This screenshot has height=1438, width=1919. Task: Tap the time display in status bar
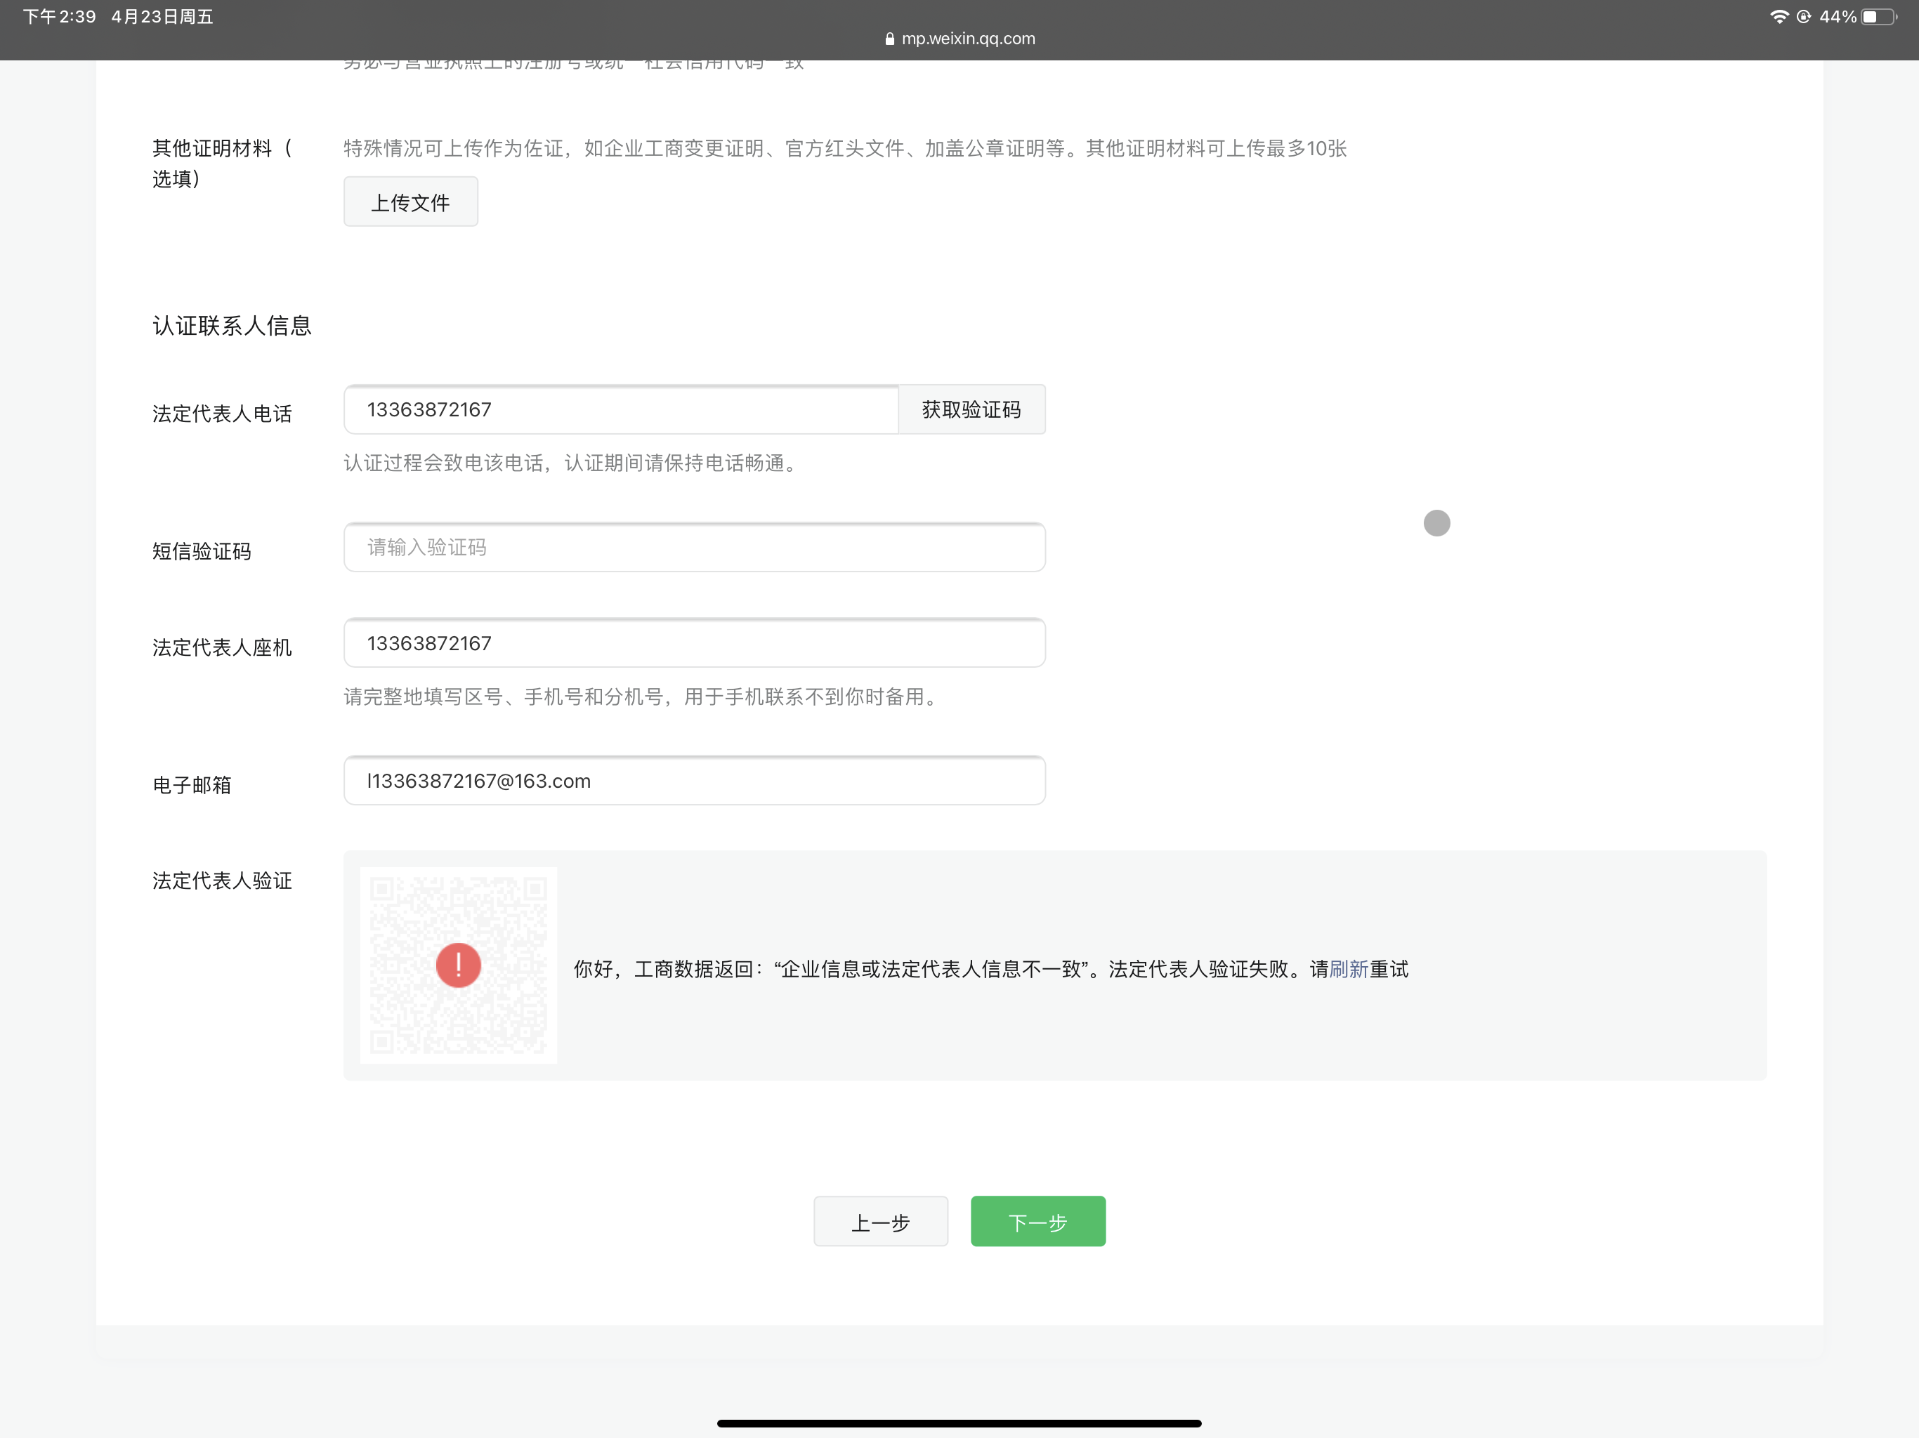pyautogui.click(x=59, y=16)
